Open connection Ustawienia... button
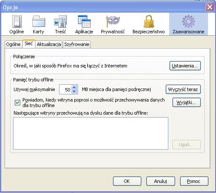 click(185, 66)
